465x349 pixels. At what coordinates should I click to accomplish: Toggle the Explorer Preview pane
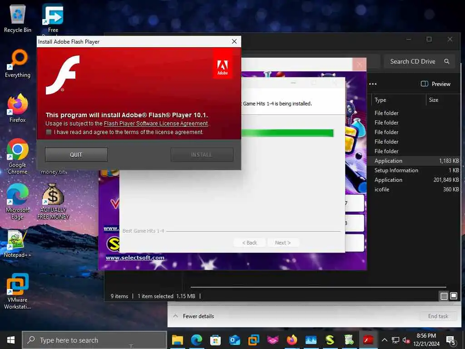pos(435,84)
